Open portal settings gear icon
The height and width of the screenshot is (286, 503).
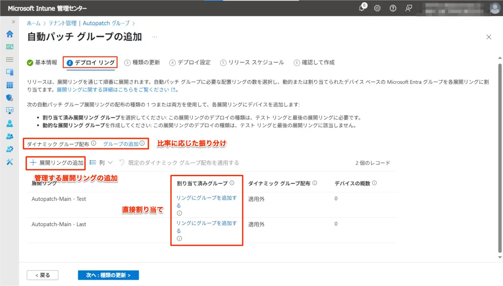point(377,8)
